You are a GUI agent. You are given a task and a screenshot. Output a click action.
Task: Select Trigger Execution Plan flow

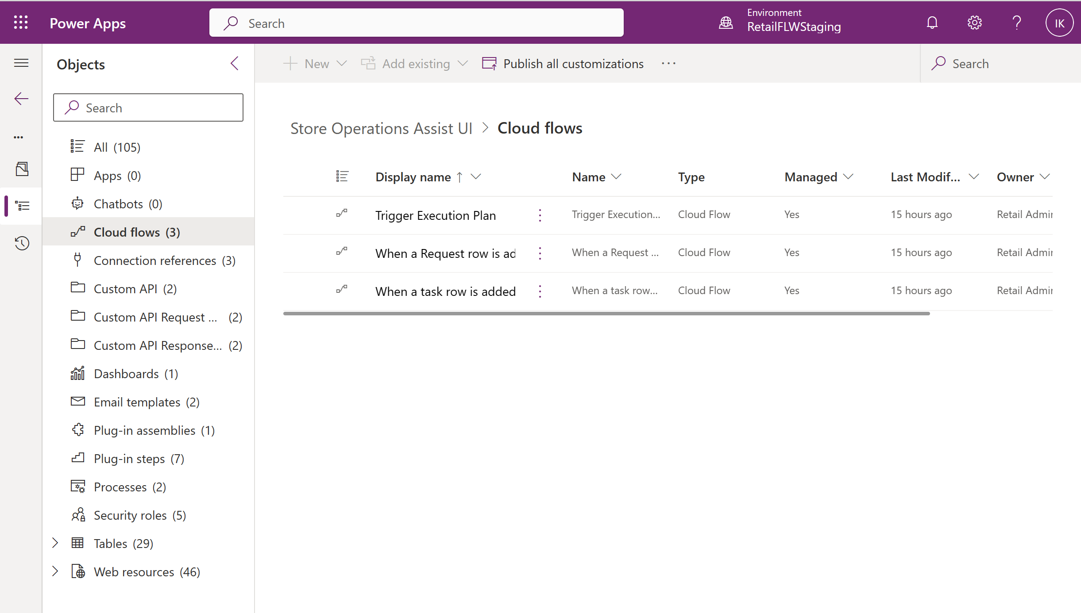pyautogui.click(x=436, y=215)
